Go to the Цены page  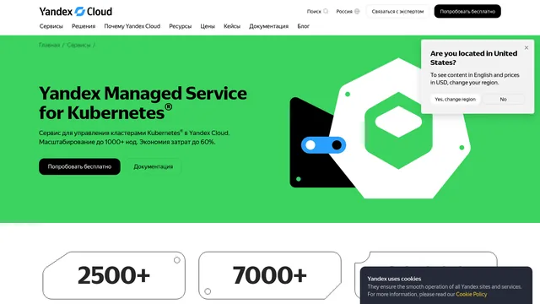click(208, 26)
